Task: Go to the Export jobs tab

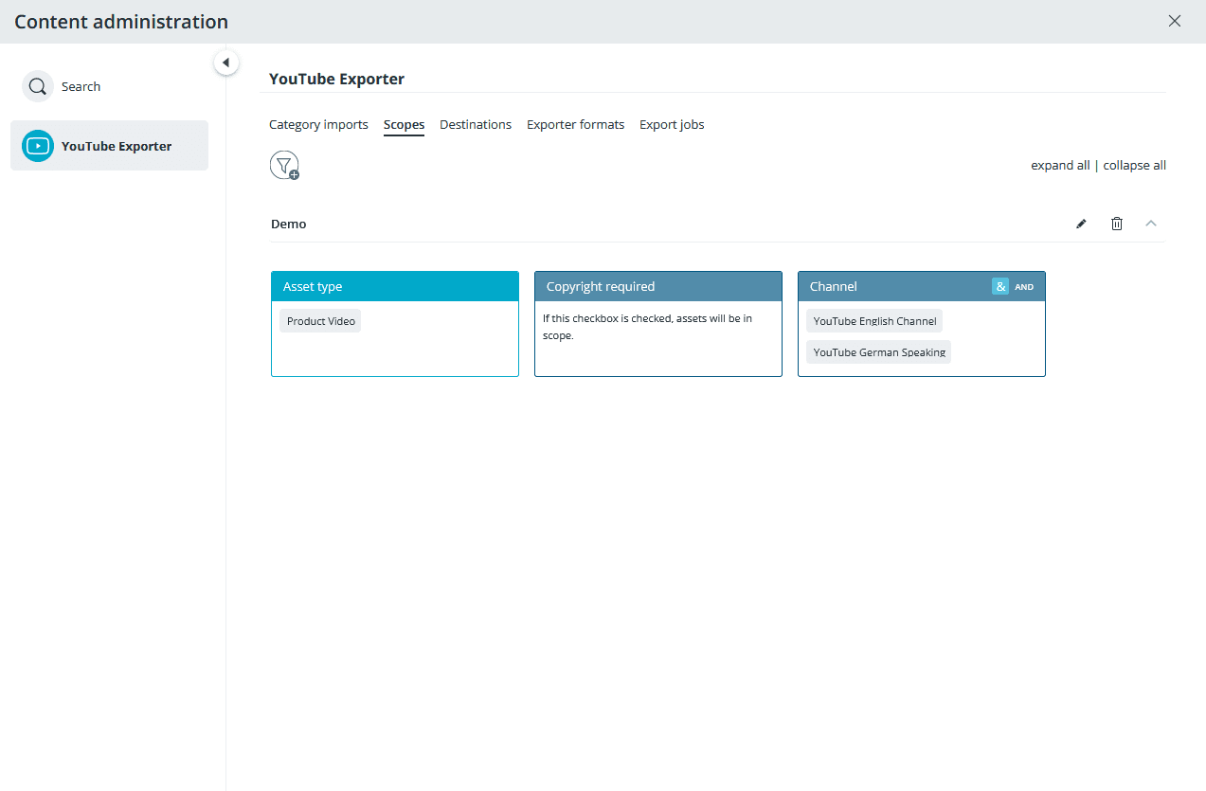Action: click(672, 124)
